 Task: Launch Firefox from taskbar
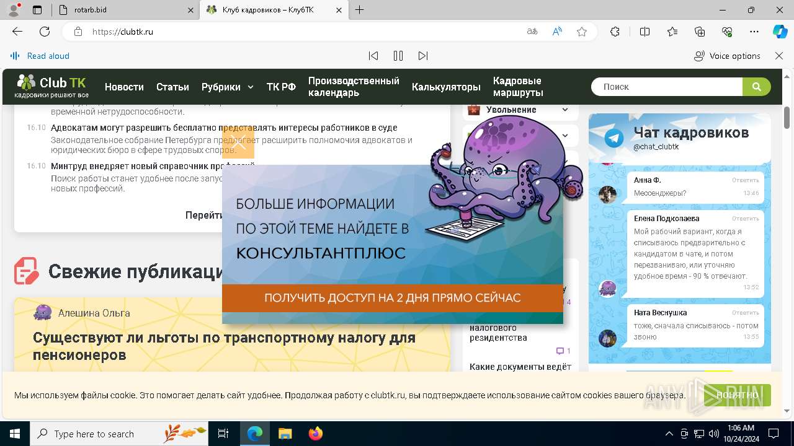tap(316, 434)
